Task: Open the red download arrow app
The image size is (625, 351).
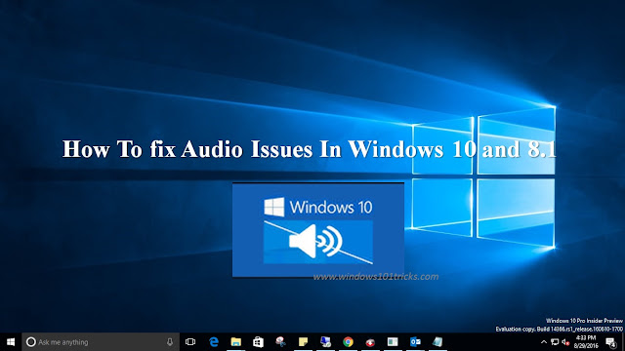Action: click(370, 342)
